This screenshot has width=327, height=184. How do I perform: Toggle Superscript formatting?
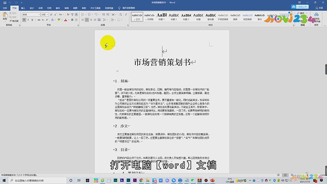tap(47, 20)
